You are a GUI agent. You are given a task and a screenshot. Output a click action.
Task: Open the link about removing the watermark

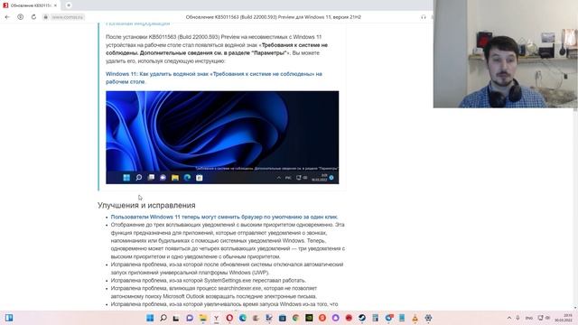(x=214, y=78)
